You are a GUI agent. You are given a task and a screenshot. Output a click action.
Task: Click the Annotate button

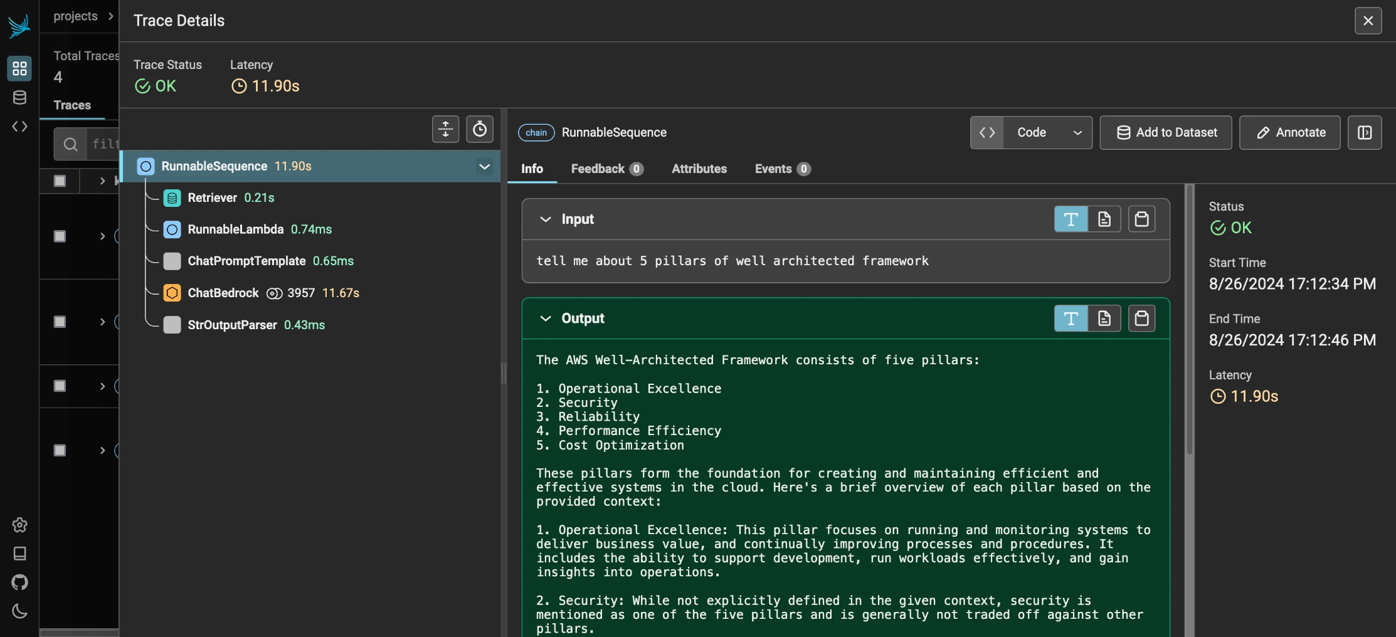(x=1289, y=132)
